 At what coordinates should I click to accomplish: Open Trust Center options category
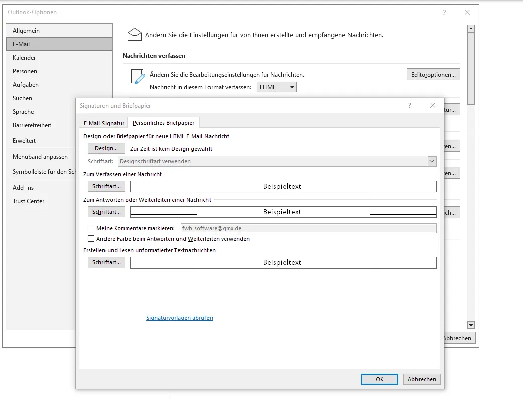pos(41,201)
